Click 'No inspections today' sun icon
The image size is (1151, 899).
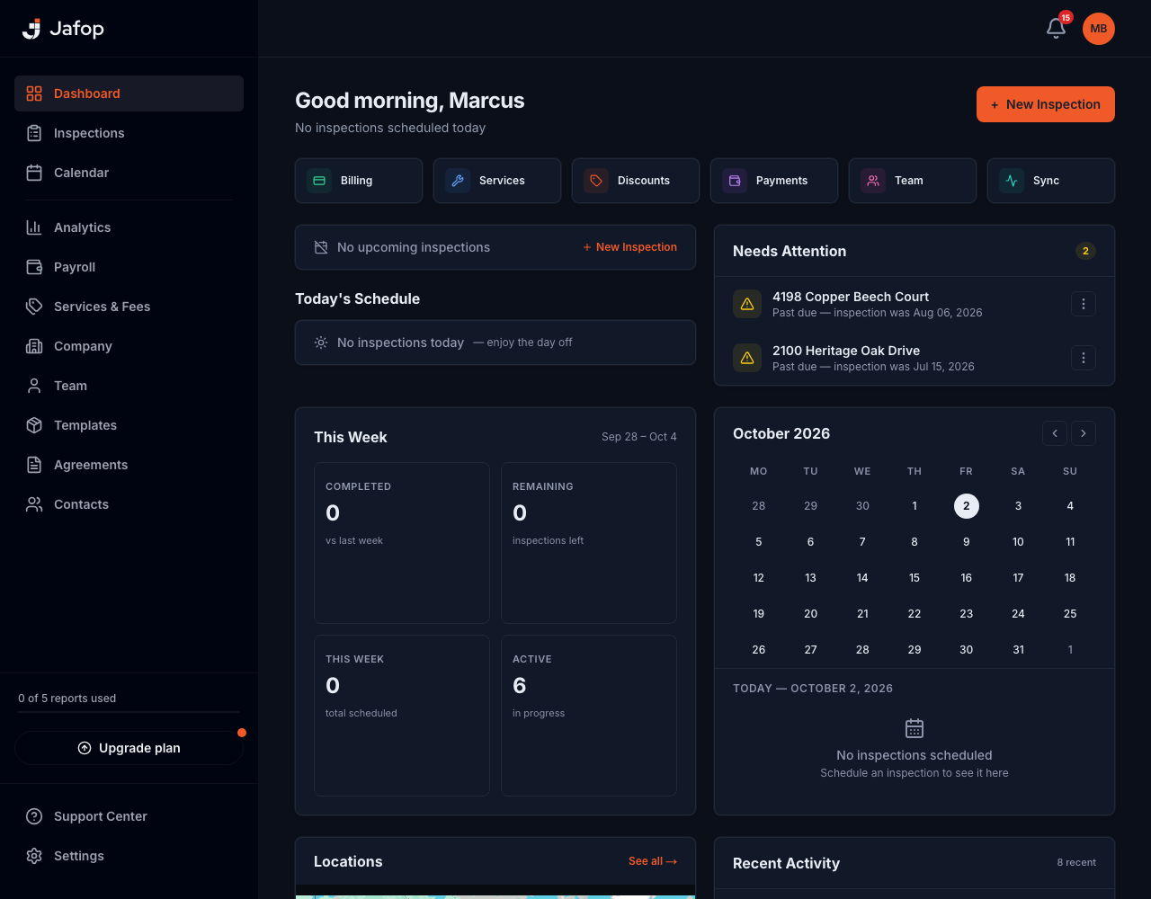point(321,343)
